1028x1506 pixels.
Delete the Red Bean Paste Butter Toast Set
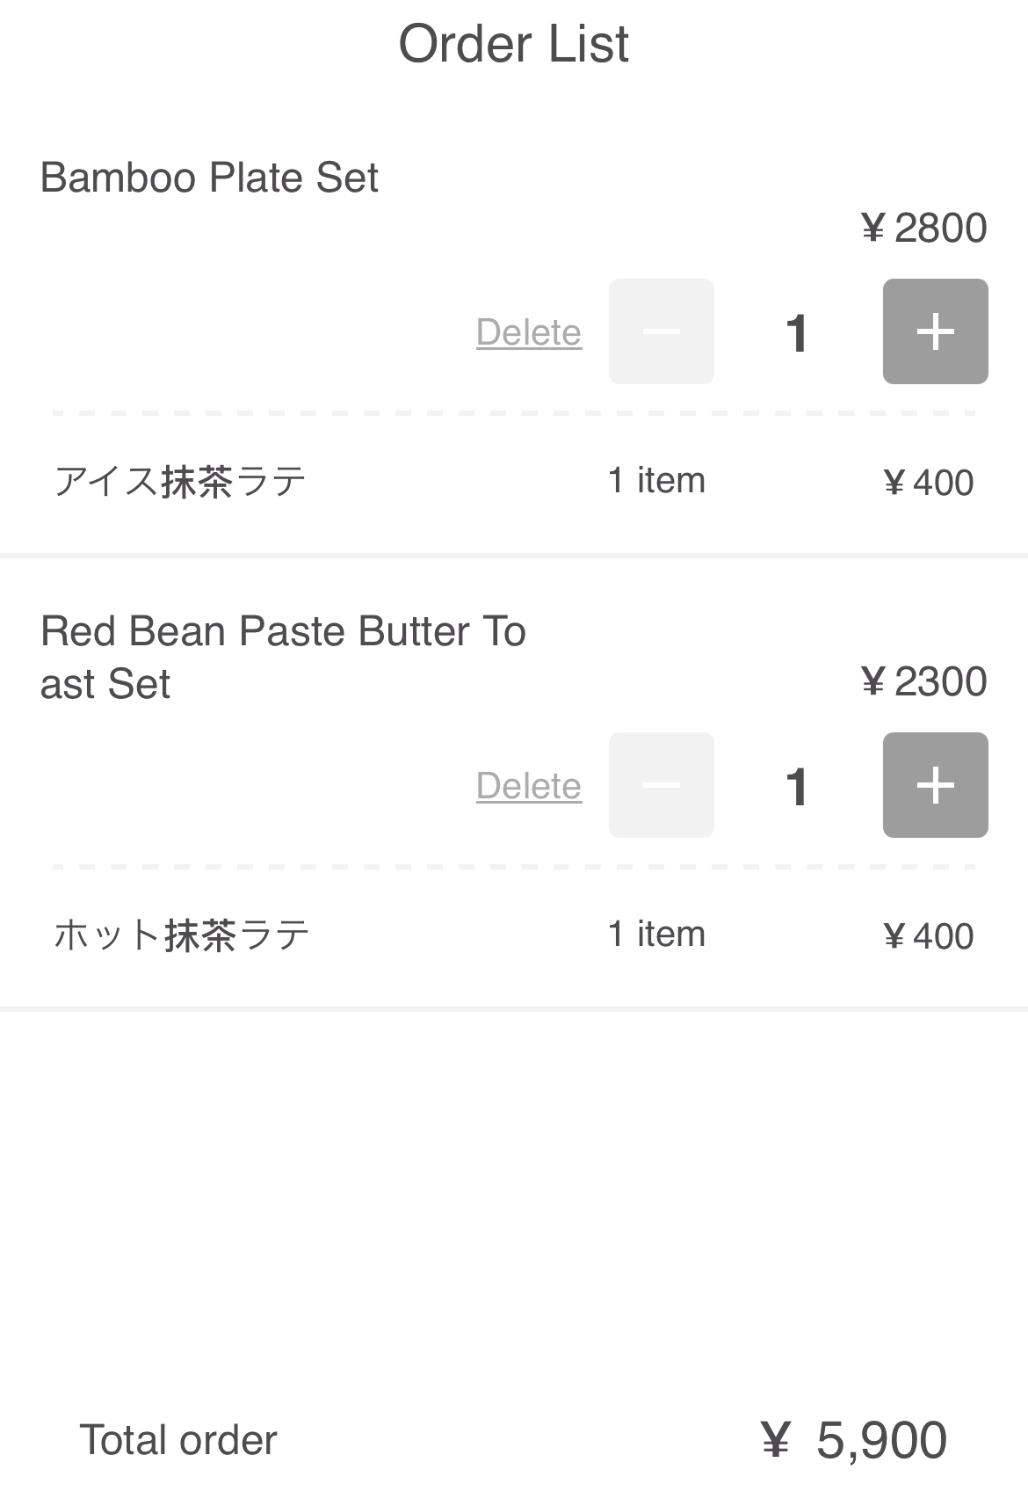pyautogui.click(x=529, y=786)
